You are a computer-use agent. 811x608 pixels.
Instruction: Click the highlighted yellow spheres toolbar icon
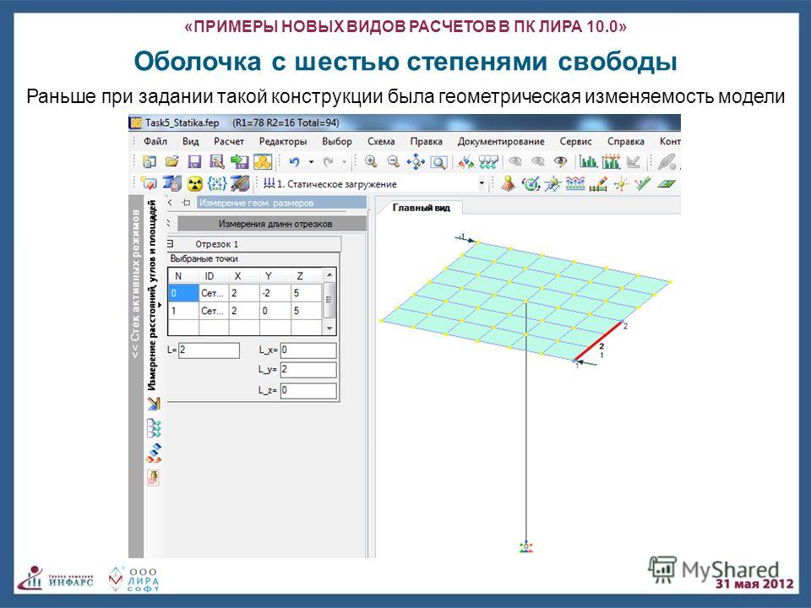coord(263,162)
